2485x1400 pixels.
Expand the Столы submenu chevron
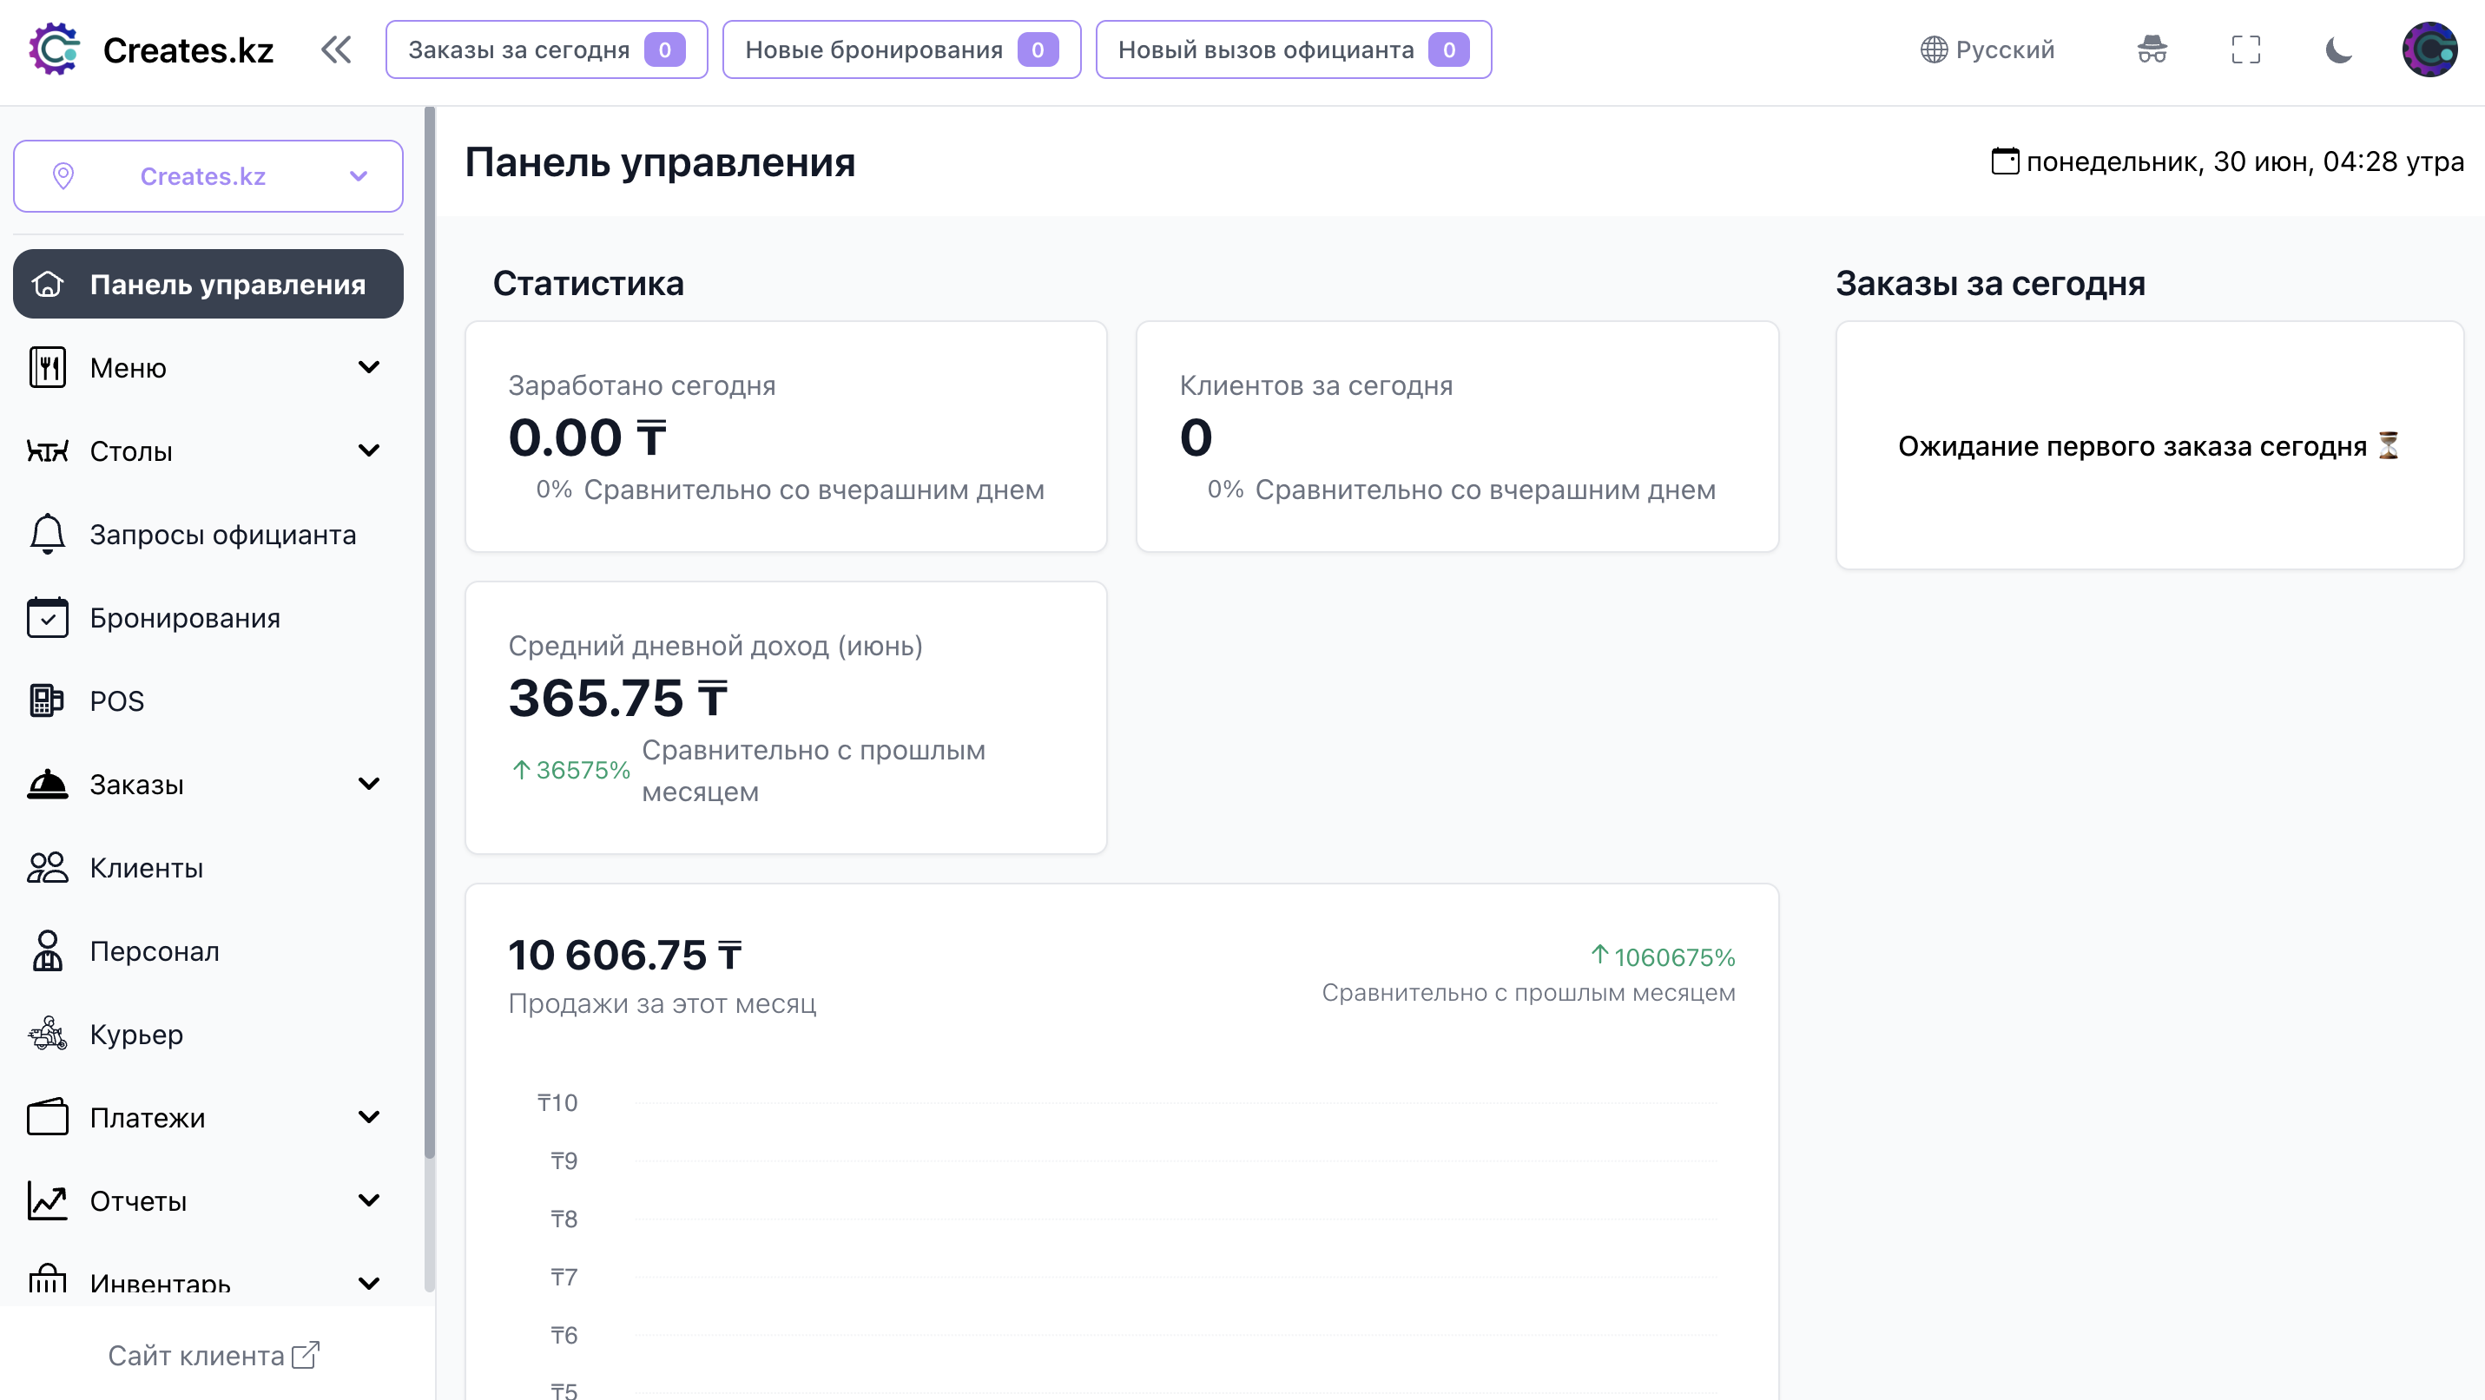point(368,450)
